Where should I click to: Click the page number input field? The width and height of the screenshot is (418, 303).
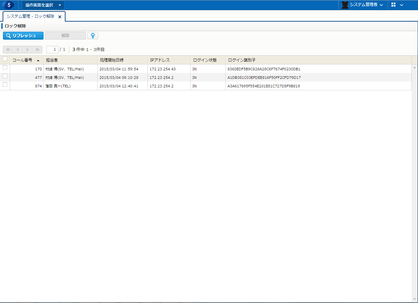[x=52, y=49]
